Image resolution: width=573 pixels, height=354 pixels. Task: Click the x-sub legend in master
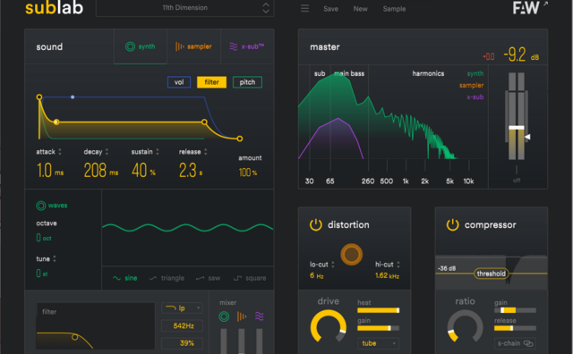click(475, 97)
